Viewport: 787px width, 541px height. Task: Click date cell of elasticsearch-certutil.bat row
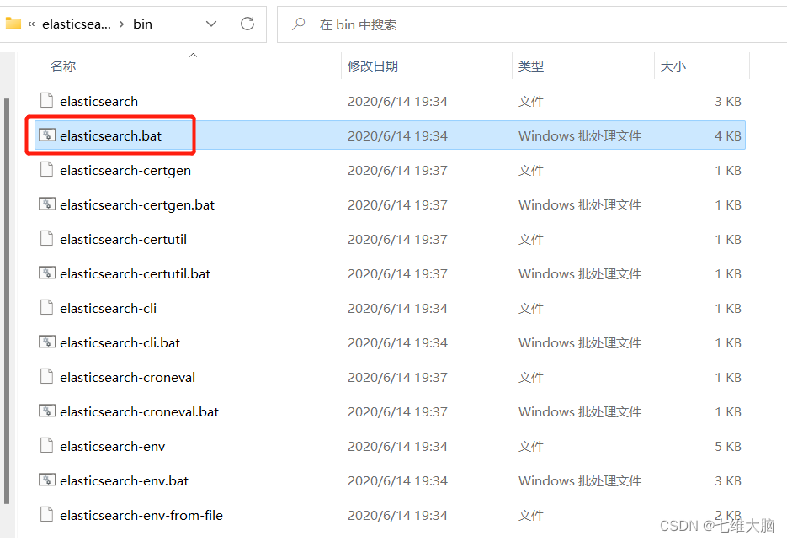pyautogui.click(x=397, y=274)
